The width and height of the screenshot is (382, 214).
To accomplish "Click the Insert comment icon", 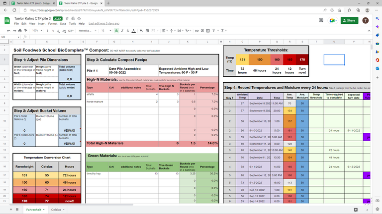I will click(202, 31).
